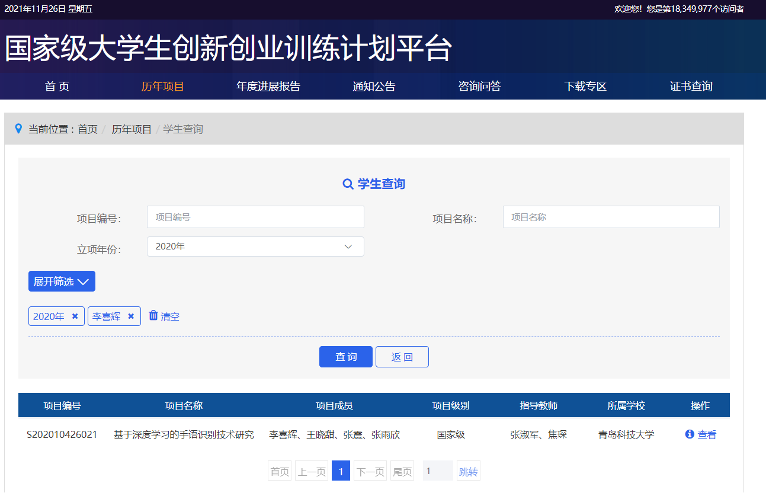Click the 项目编号 input field
This screenshot has width=766, height=496.
[x=255, y=217]
